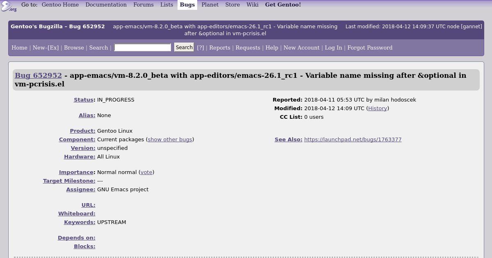This screenshot has height=258, width=492.
Task: Click the Log In link
Action: (333, 48)
